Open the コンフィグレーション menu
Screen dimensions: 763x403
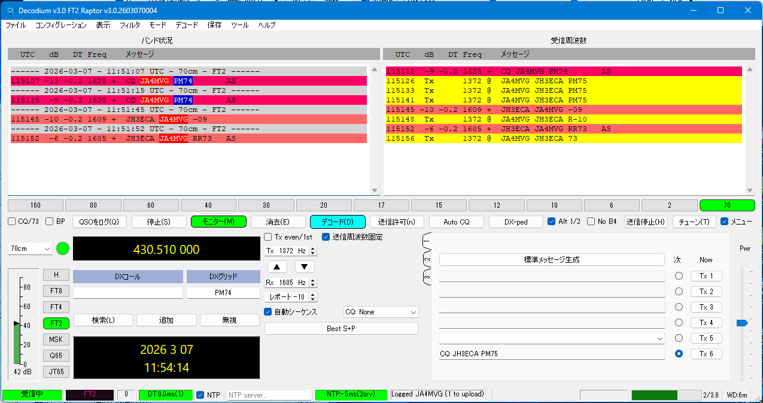coord(60,25)
